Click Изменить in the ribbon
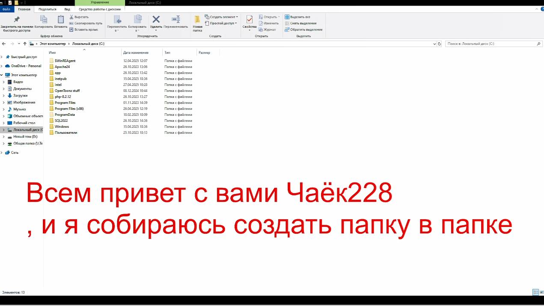The image size is (544, 306). pos(268,23)
